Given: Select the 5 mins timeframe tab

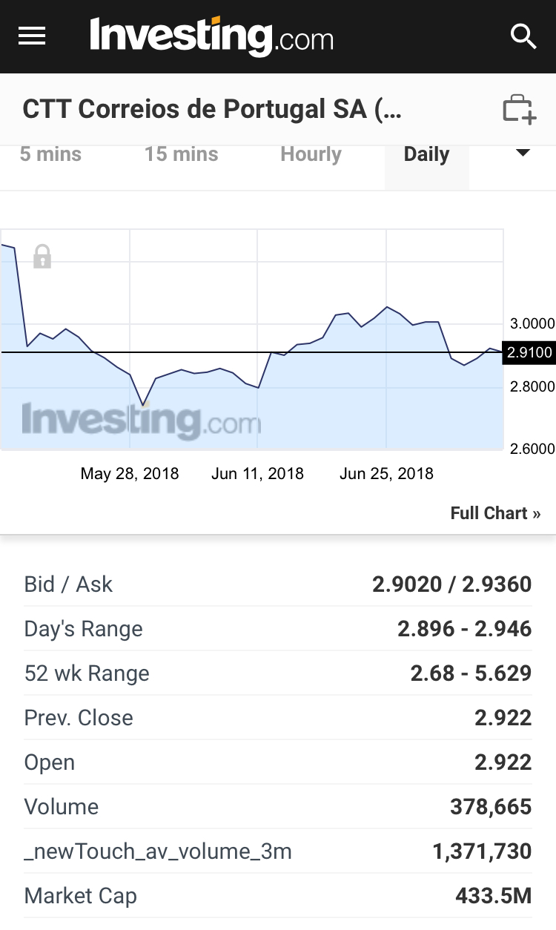Looking at the screenshot, I should (x=50, y=154).
